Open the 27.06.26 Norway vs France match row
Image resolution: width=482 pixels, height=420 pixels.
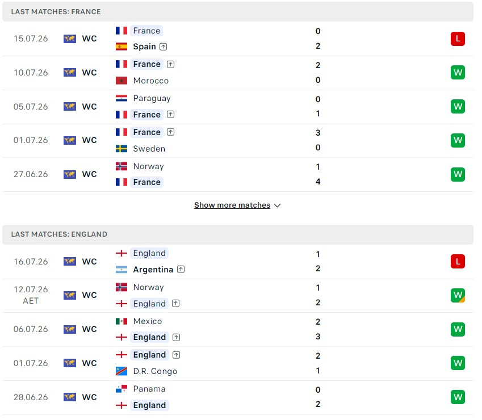click(238, 174)
